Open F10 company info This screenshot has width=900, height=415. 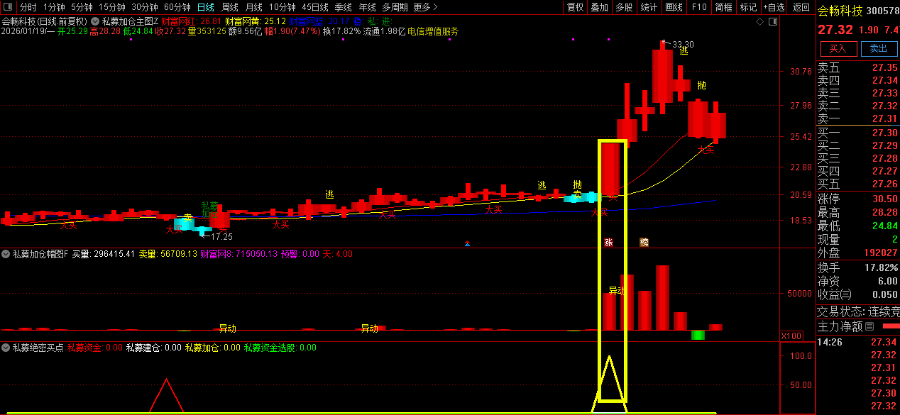[x=699, y=7]
